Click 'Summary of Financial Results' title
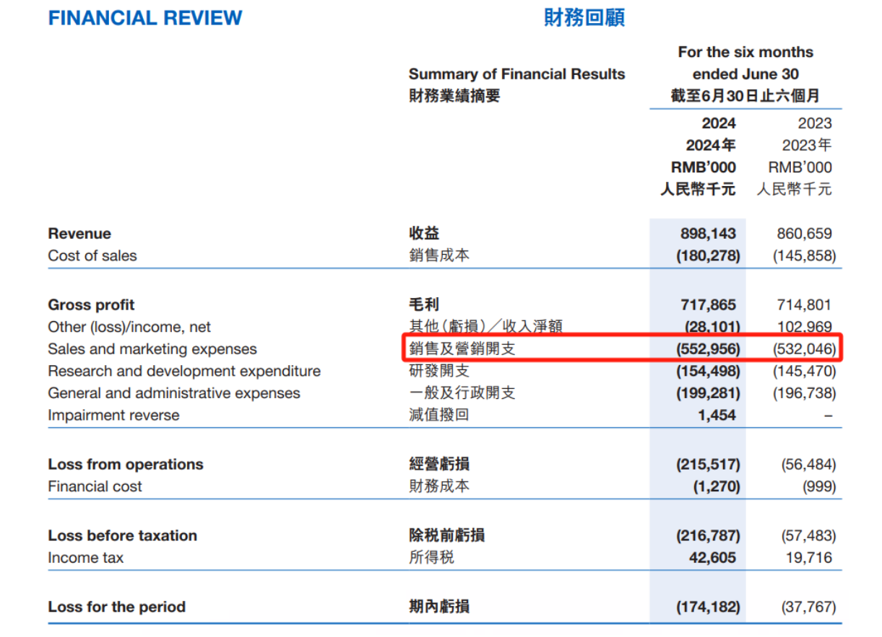 click(x=516, y=74)
